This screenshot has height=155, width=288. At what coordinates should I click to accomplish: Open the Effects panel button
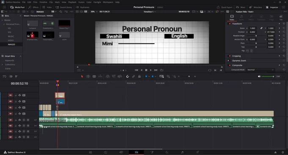click(33, 7)
